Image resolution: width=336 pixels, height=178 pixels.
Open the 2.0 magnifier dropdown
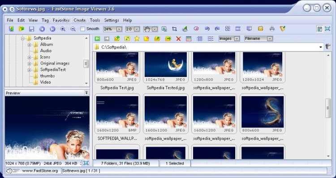[137, 29]
